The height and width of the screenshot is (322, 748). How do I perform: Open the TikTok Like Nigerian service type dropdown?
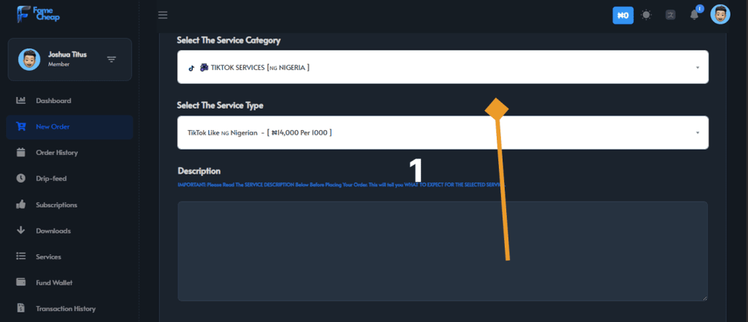[x=443, y=133]
